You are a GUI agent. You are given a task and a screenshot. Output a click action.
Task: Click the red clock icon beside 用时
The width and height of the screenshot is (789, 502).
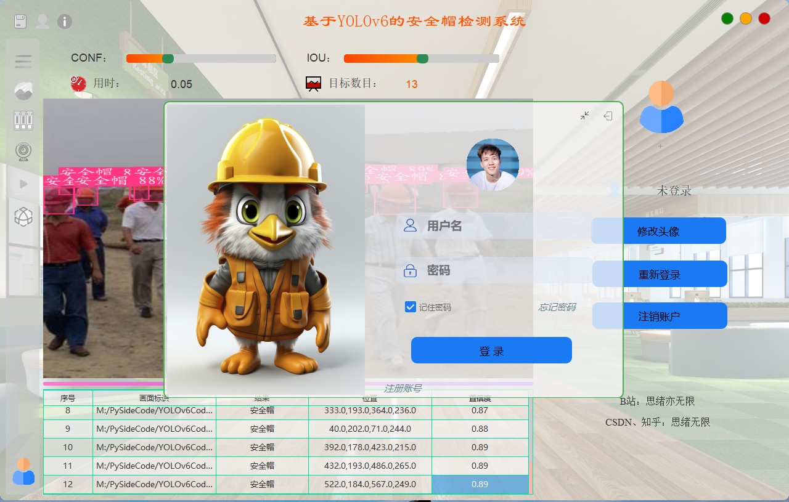pos(78,83)
